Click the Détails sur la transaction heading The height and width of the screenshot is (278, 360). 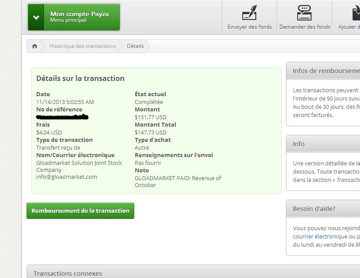(x=80, y=78)
